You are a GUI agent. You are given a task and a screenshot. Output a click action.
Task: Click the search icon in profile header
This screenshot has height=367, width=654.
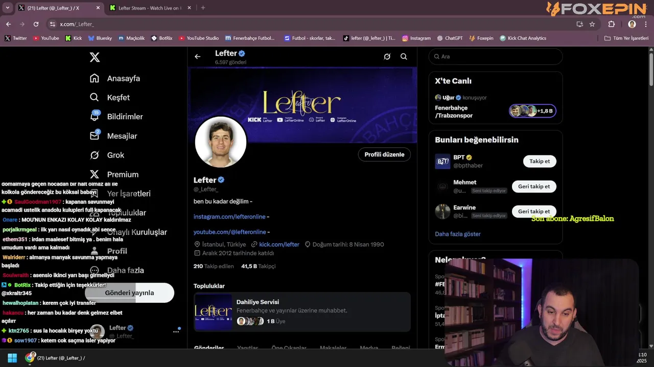coord(404,57)
